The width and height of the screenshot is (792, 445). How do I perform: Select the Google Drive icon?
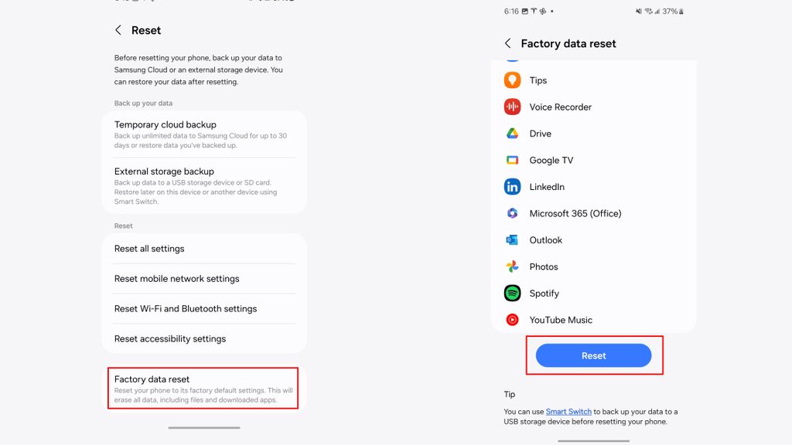[x=512, y=134]
